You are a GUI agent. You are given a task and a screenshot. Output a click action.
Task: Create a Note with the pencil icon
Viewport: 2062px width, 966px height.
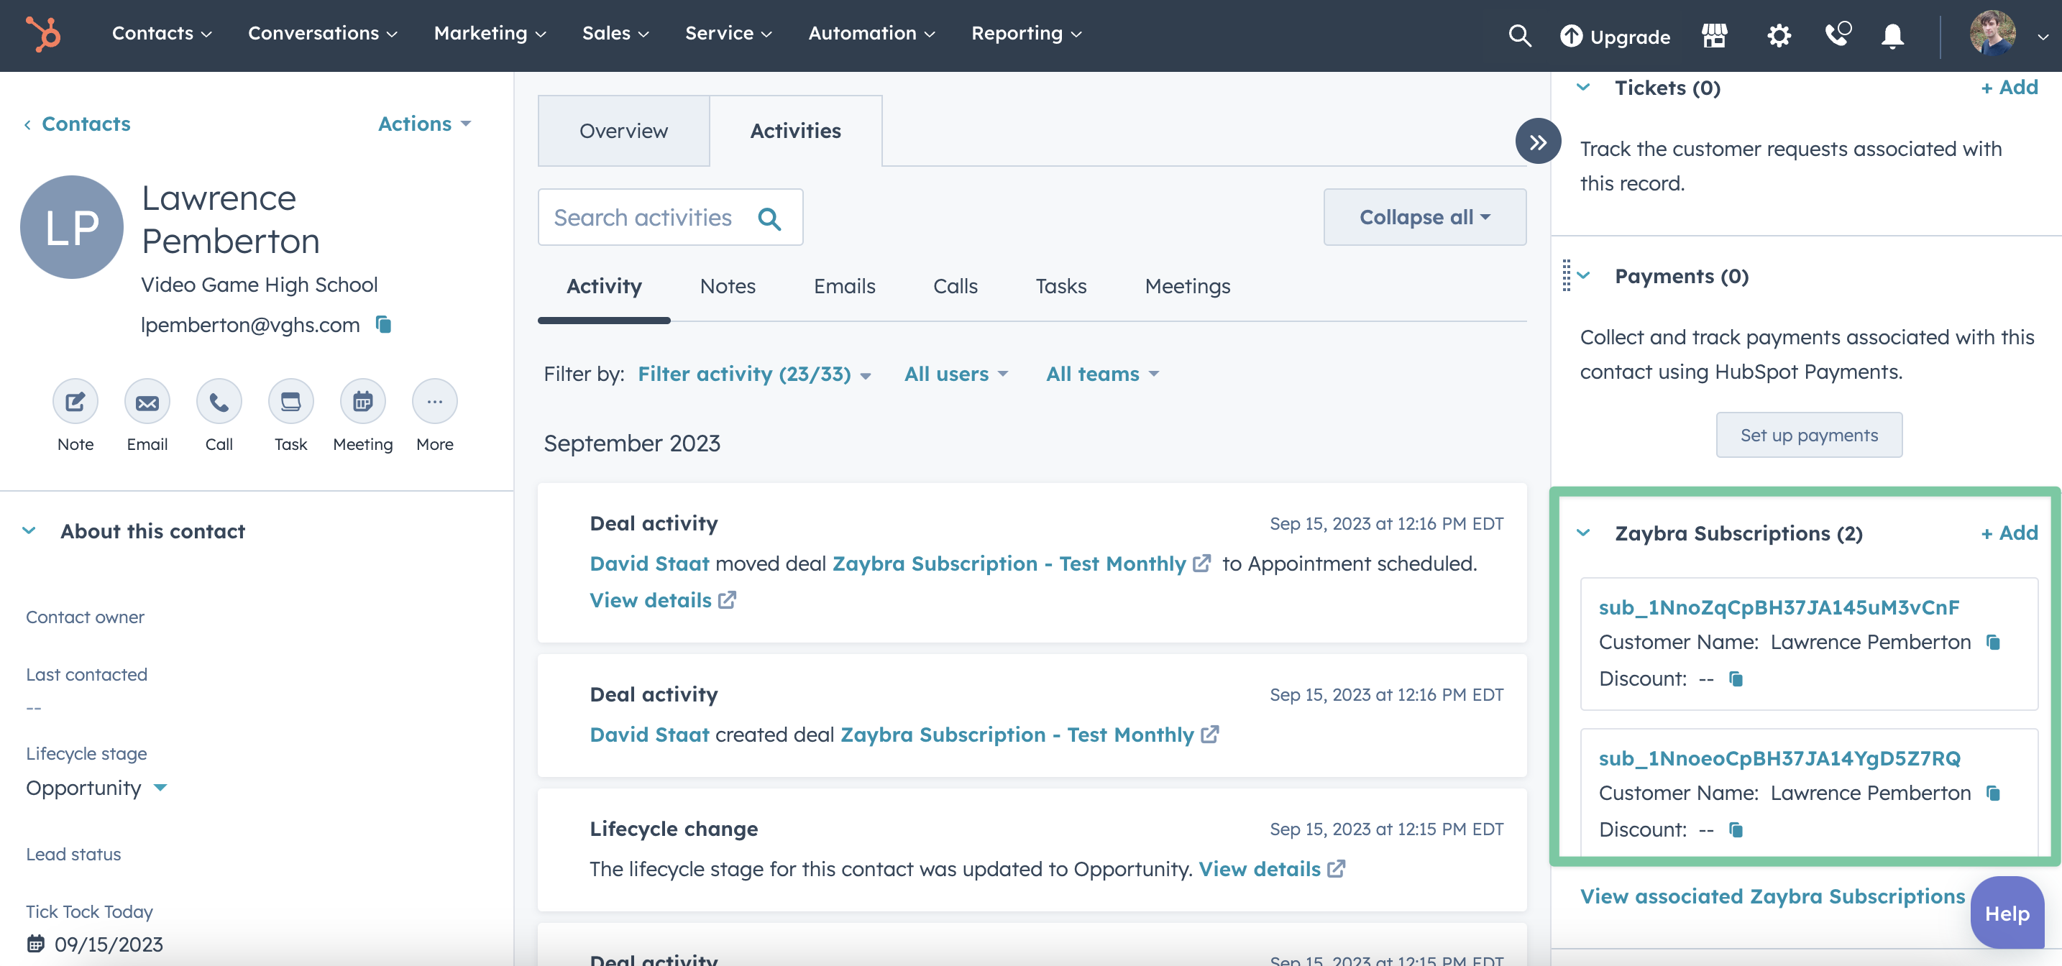(x=75, y=402)
